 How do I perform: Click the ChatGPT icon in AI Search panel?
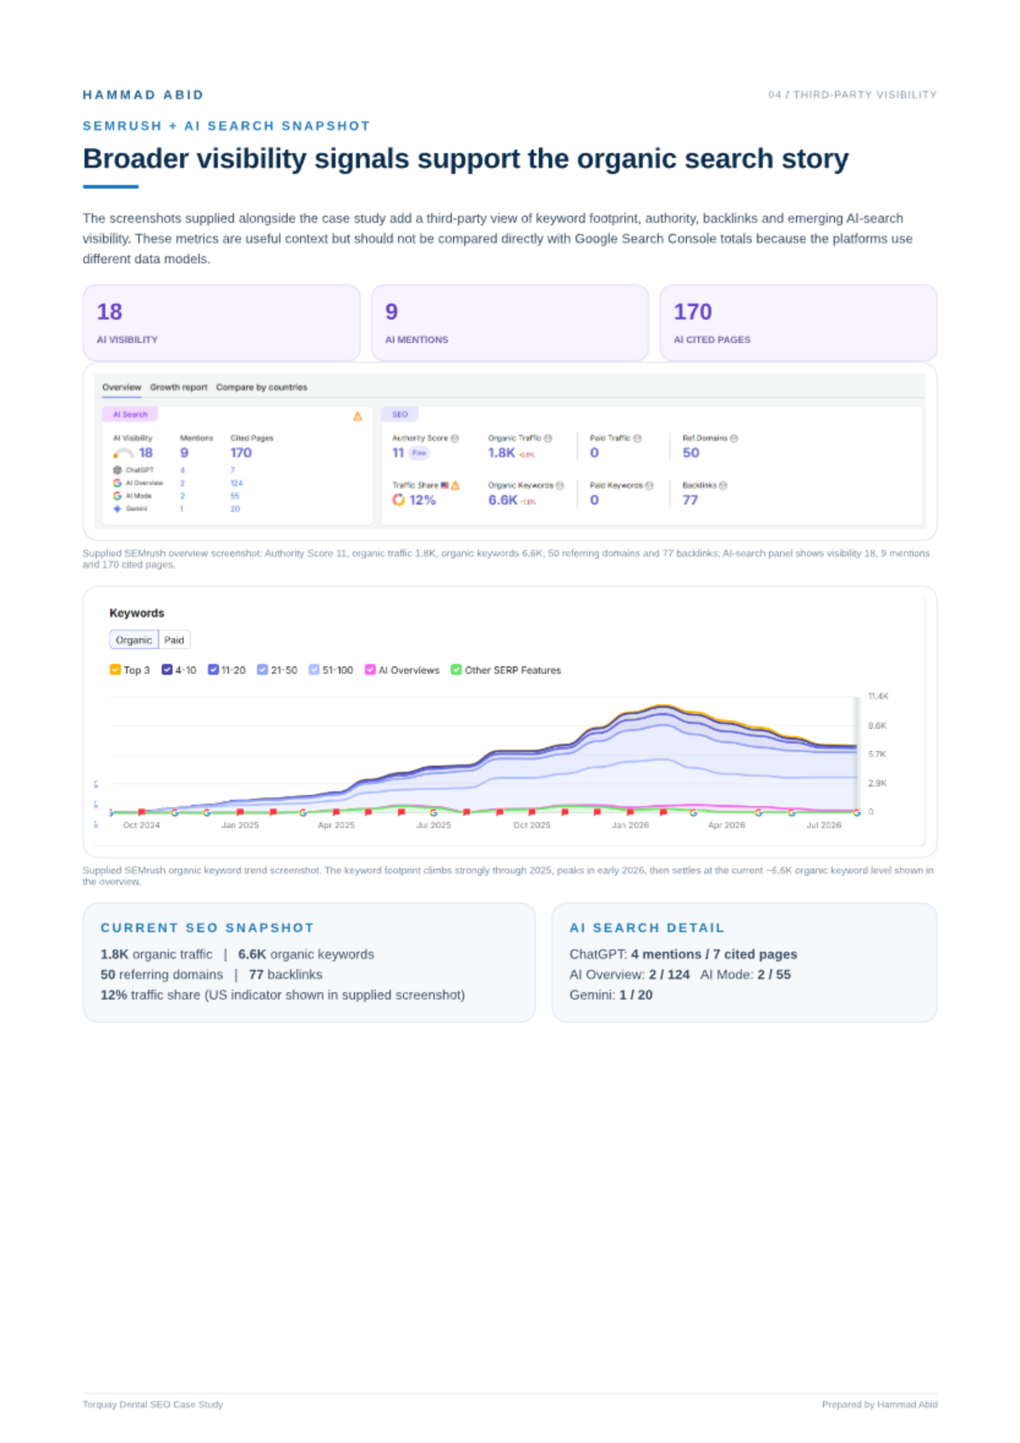(x=117, y=470)
